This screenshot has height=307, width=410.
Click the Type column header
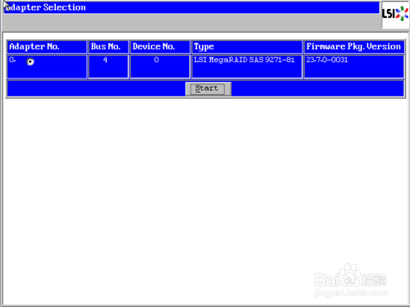coord(247,47)
